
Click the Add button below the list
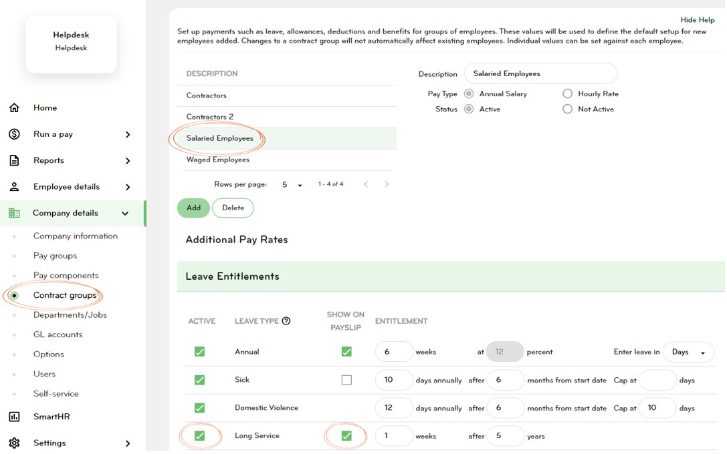pos(193,208)
